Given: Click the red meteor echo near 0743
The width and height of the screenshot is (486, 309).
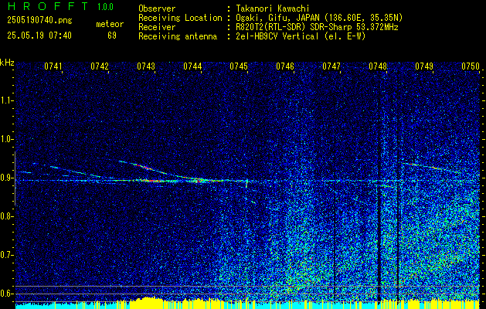Looking at the screenshot, I should tap(151, 181).
